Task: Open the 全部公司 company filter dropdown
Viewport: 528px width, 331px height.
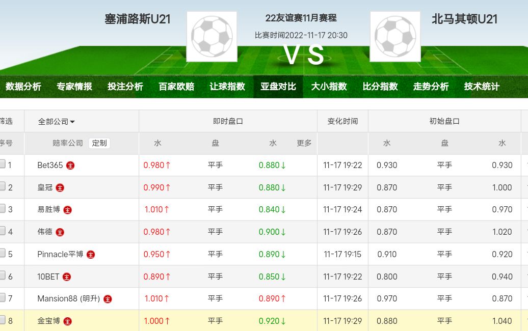Action: click(57, 122)
